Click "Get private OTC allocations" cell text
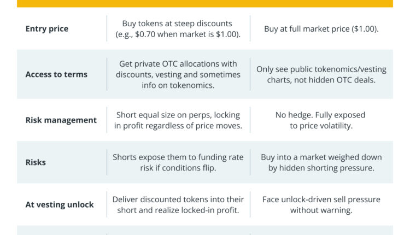The height and width of the screenshot is (235, 410). (x=178, y=64)
